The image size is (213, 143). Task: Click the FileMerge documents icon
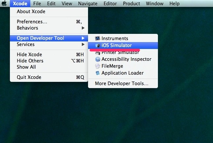[97, 66]
